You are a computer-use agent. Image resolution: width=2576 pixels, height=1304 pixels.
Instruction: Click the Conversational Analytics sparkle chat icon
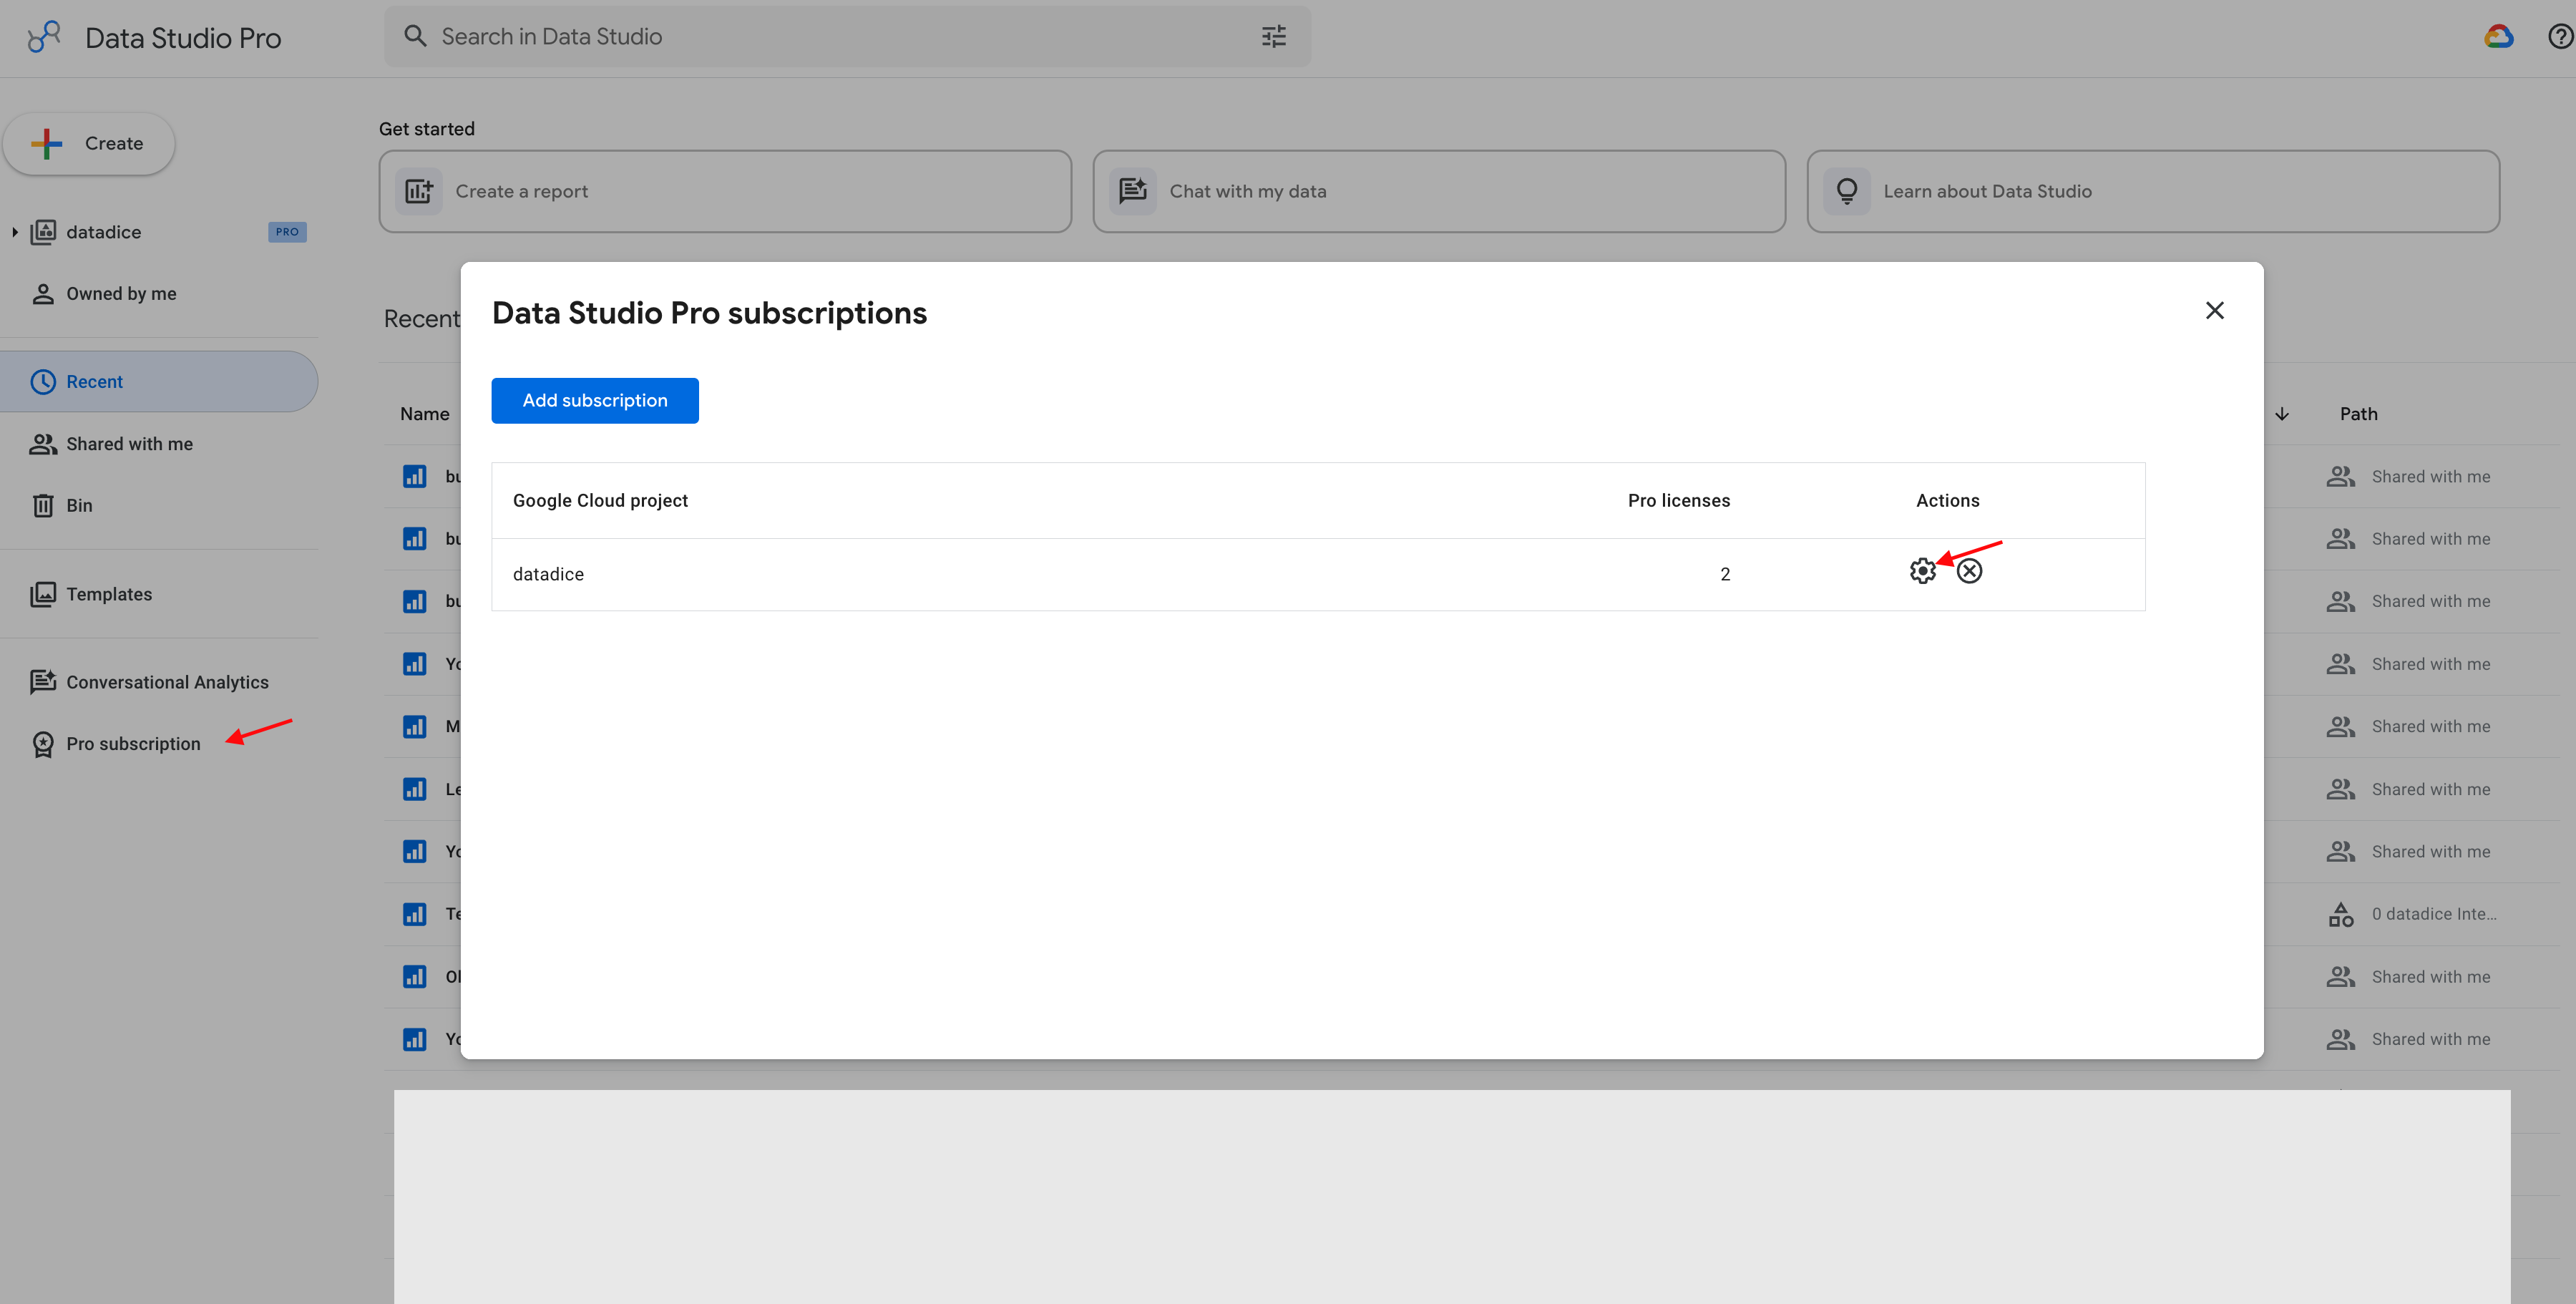(x=43, y=682)
